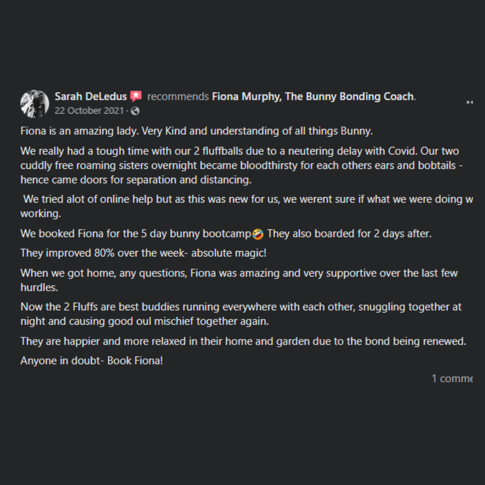Click the laughing emoji after bootcamp

258,234
